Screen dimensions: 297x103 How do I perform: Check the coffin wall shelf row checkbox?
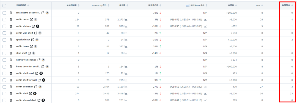click(4, 33)
